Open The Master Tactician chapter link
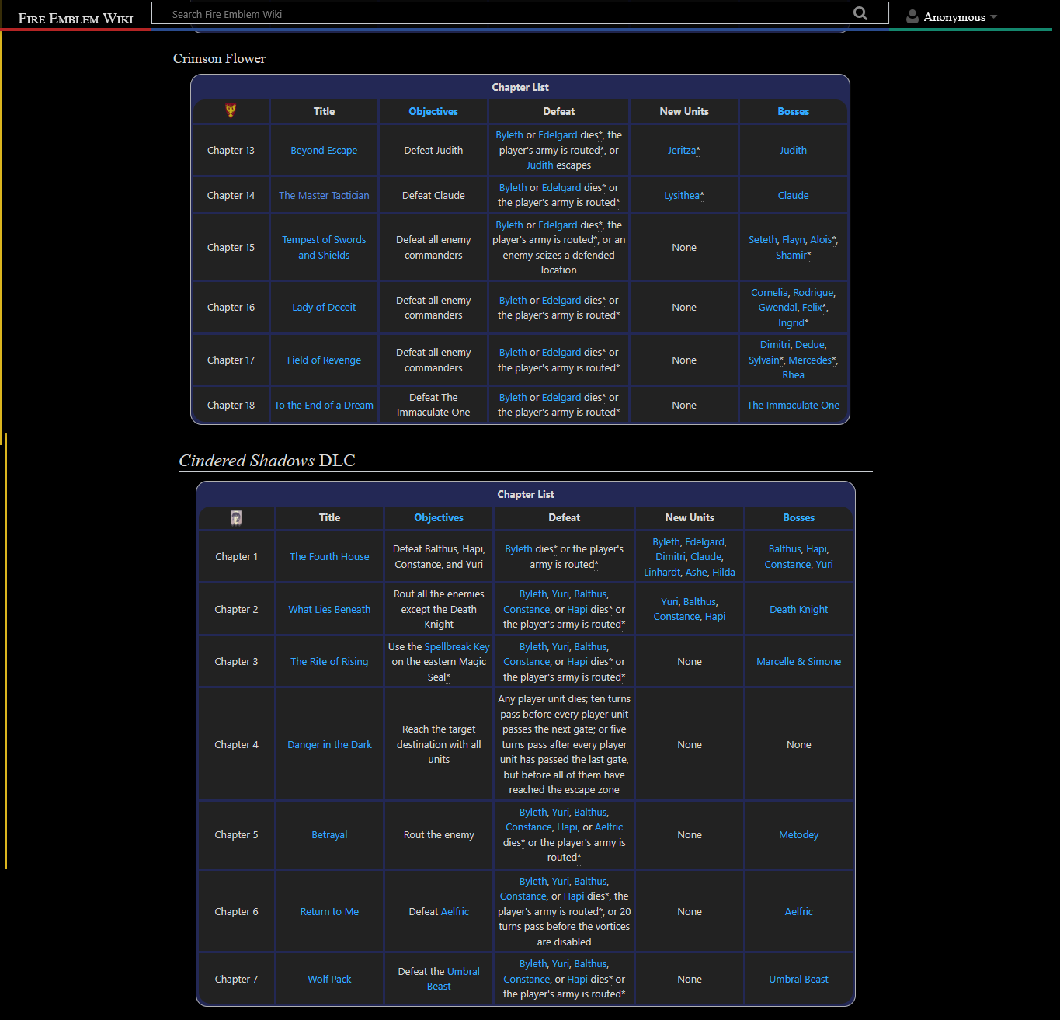This screenshot has width=1060, height=1020. (324, 196)
